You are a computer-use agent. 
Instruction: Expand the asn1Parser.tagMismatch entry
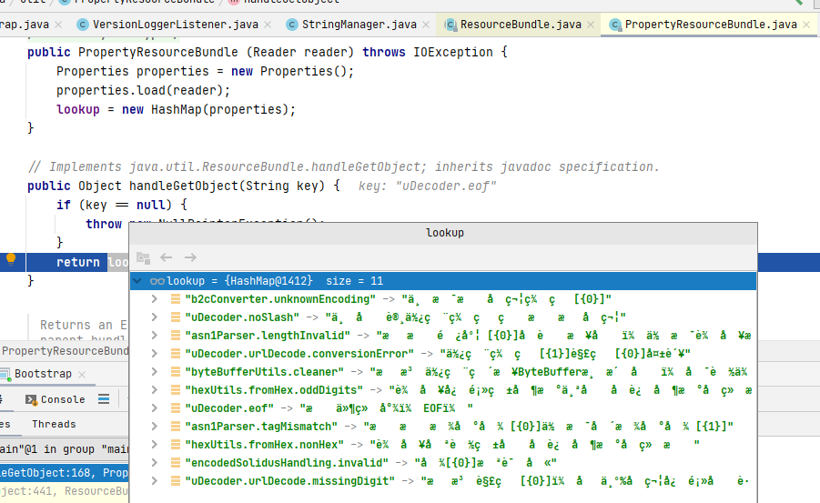click(x=155, y=426)
